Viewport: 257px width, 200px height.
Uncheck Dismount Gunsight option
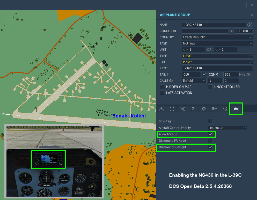[210, 147]
